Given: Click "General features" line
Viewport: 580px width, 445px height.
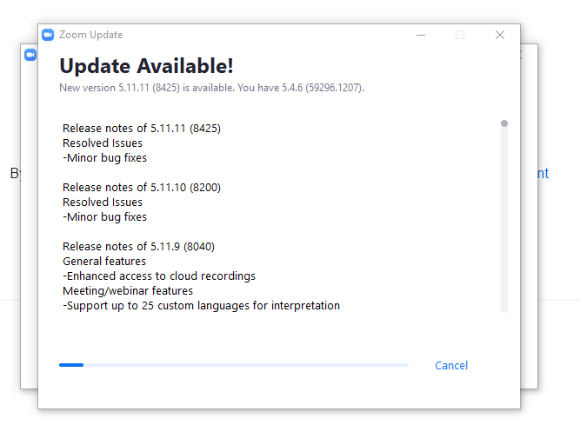Looking at the screenshot, I should [x=104, y=262].
